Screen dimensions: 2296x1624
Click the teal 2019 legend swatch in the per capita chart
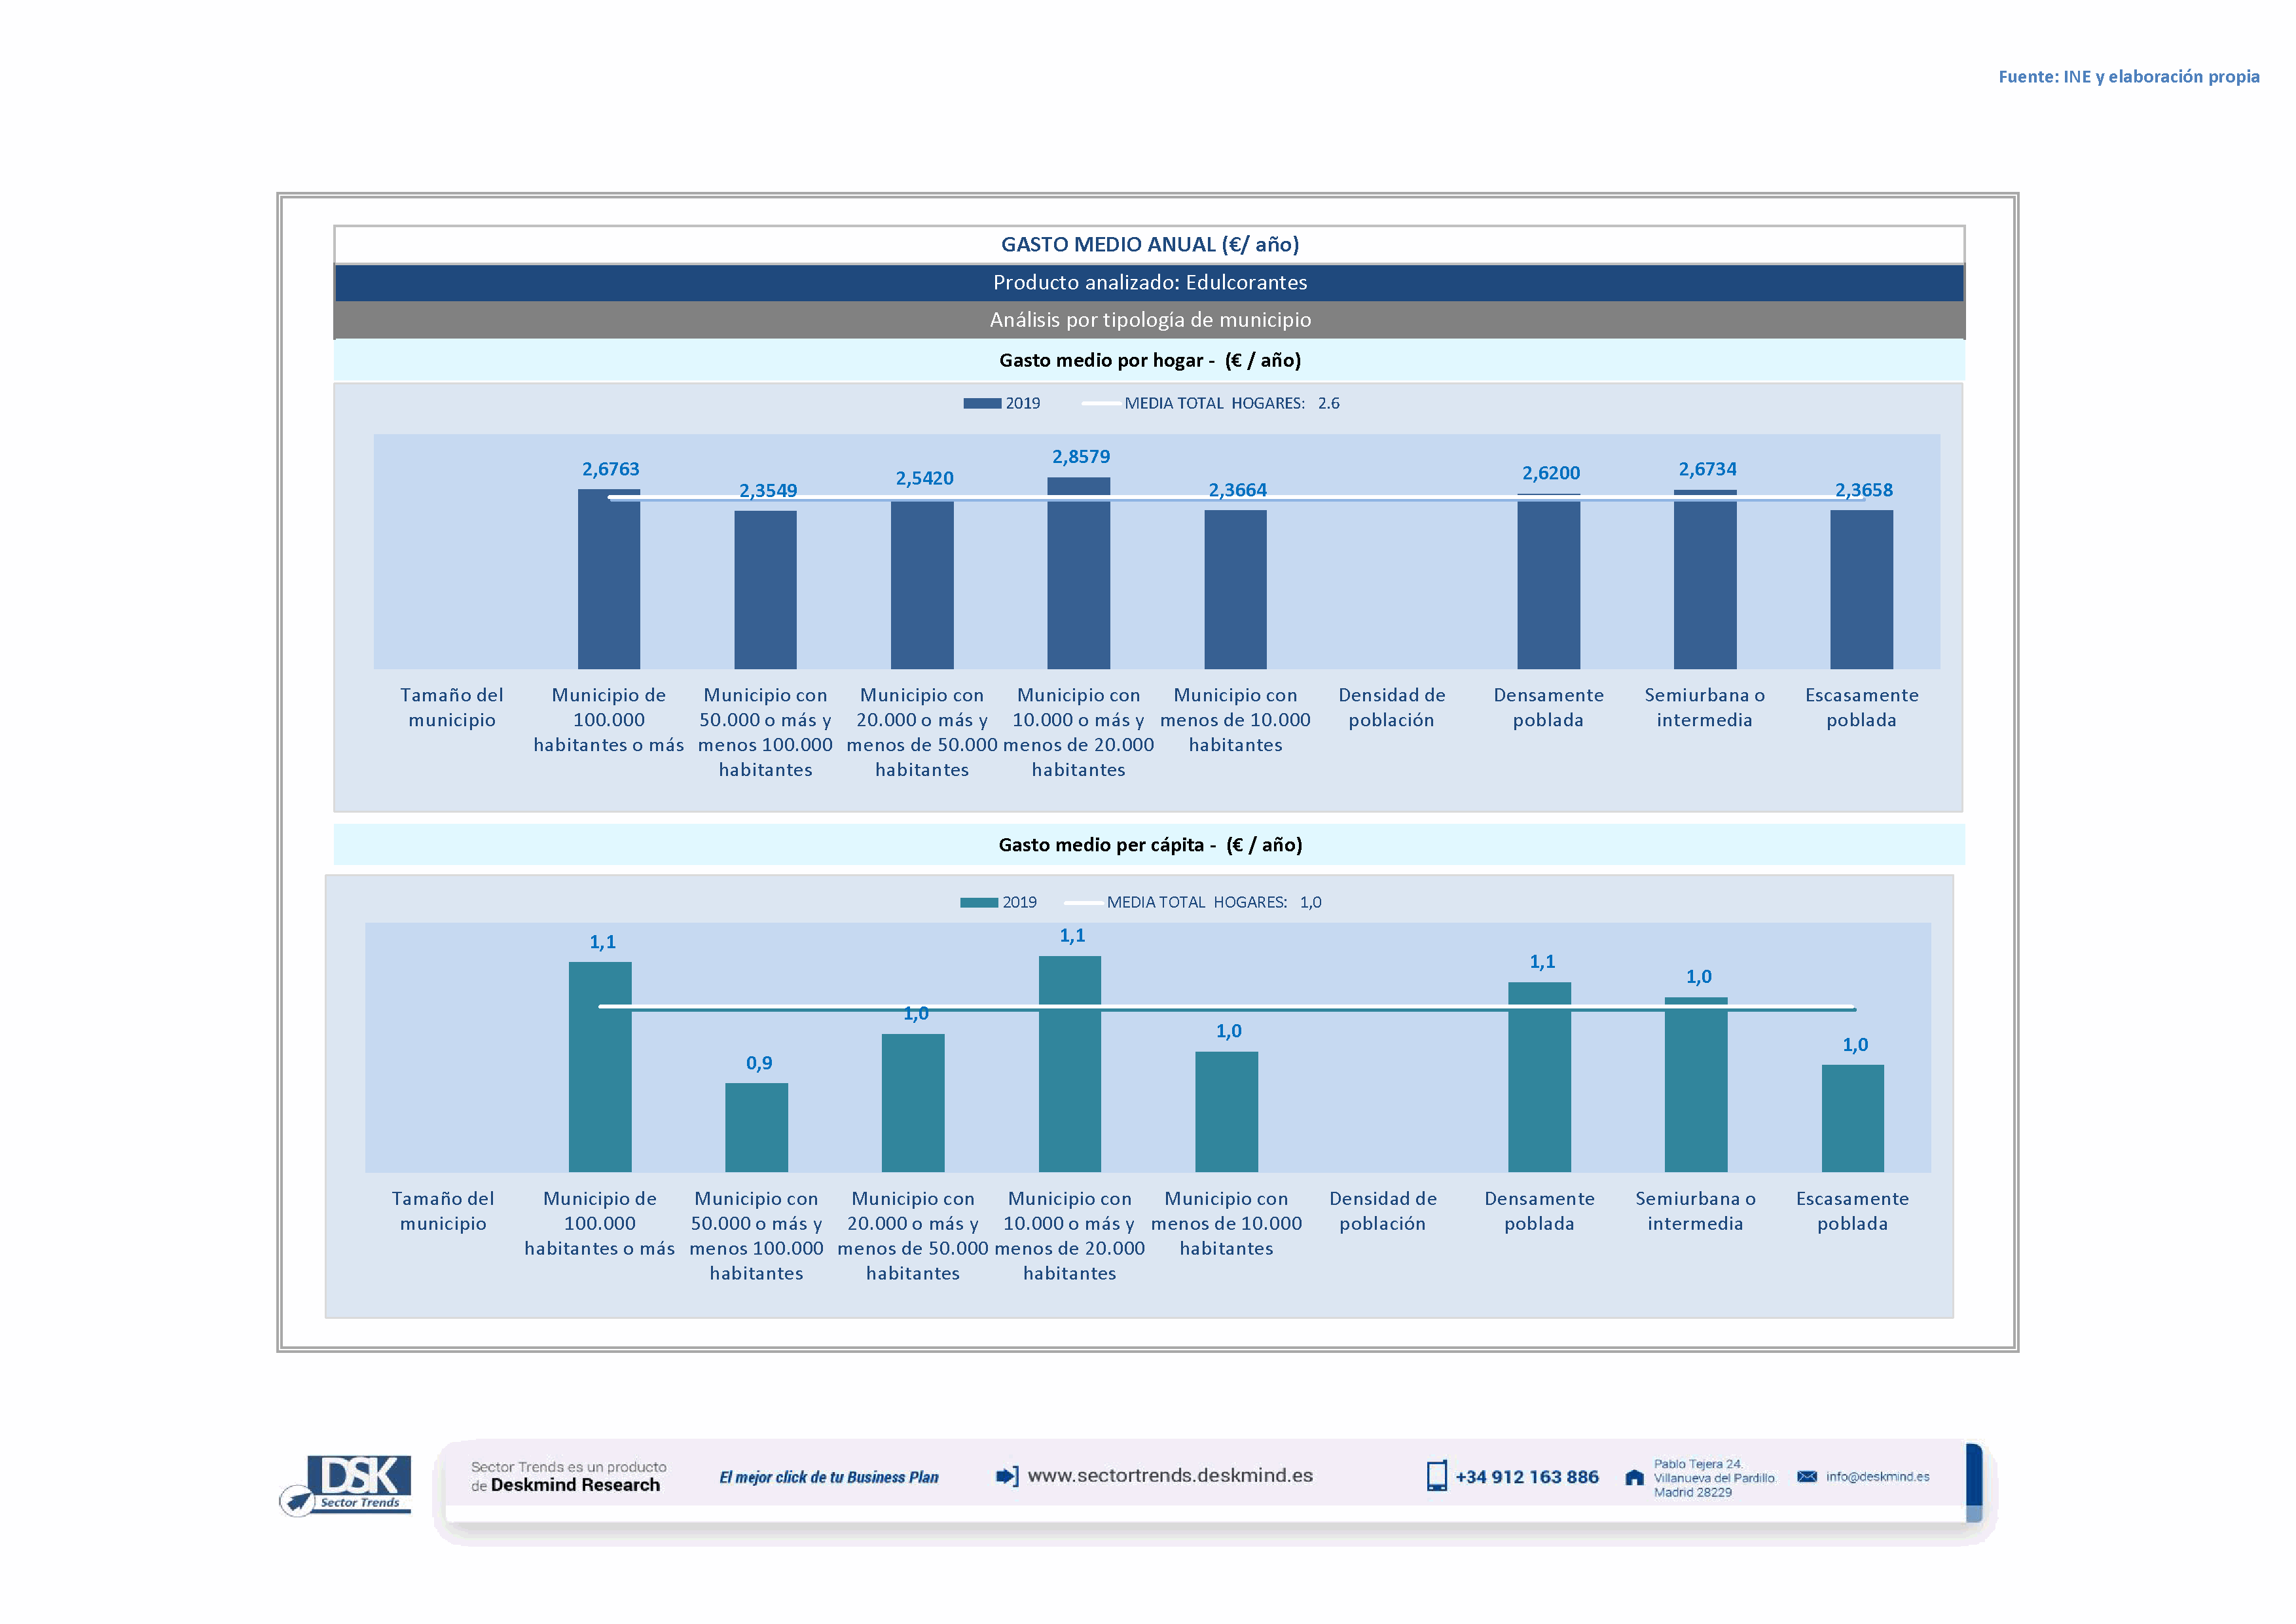(978, 902)
